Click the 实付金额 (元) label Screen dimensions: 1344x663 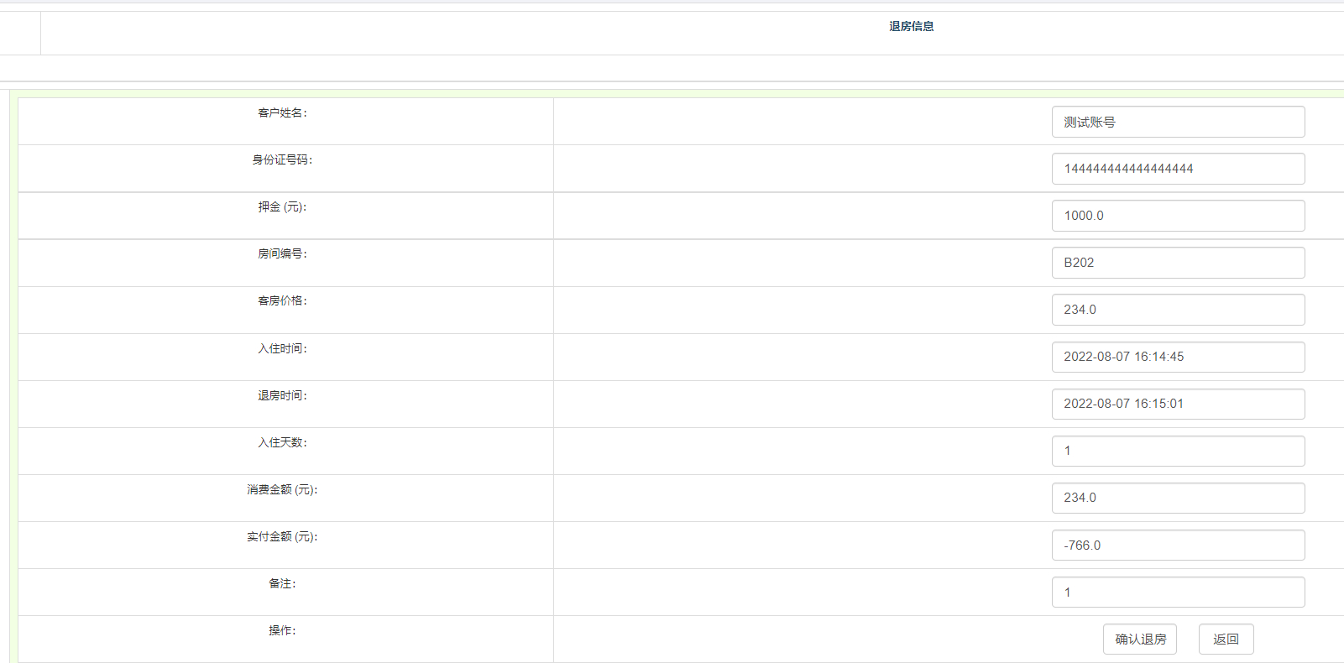point(283,536)
